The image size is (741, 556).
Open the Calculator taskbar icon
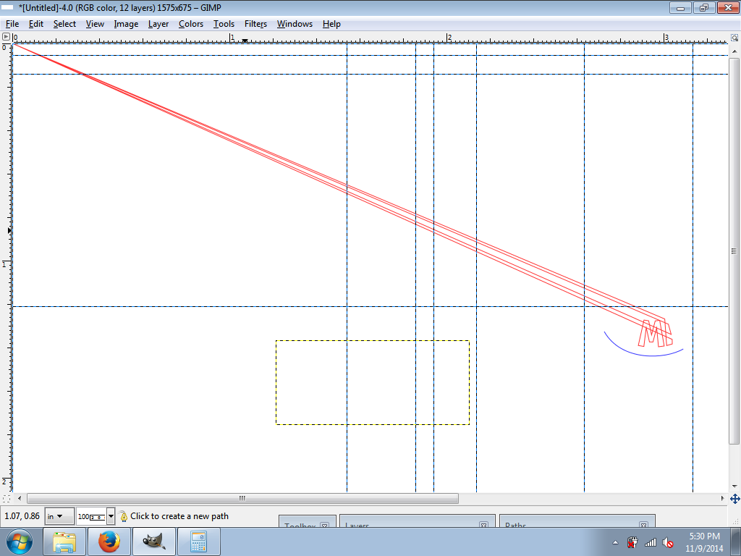tap(198, 542)
